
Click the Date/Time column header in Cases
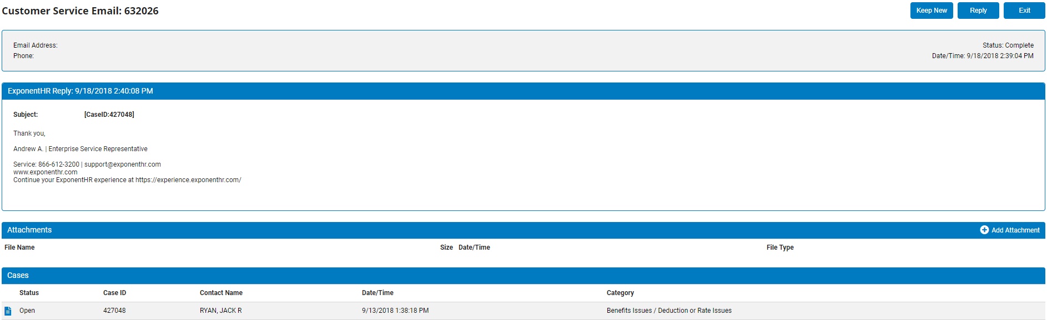point(377,293)
